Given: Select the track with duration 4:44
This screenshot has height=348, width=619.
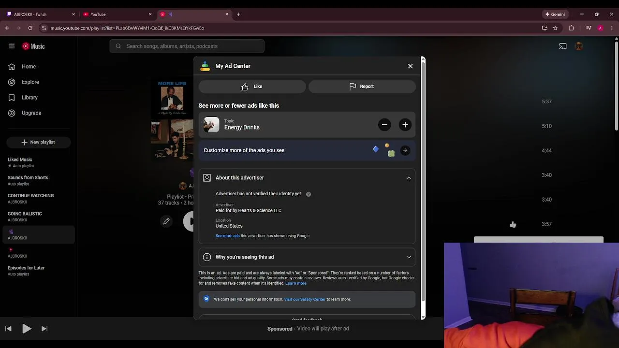Looking at the screenshot, I should click(546, 151).
